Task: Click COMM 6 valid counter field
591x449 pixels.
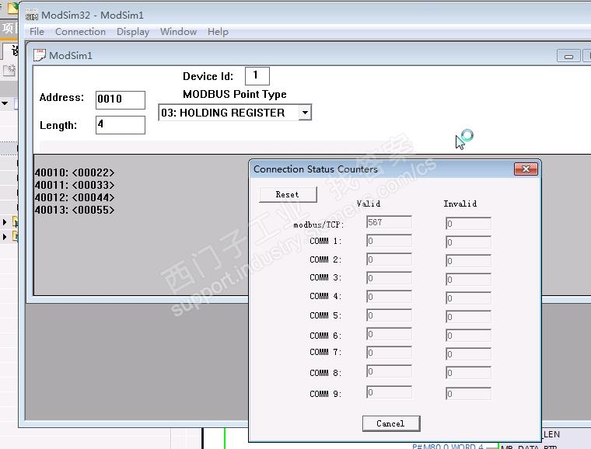Action: 389,334
